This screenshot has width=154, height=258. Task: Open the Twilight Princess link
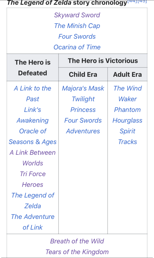coord(83,104)
